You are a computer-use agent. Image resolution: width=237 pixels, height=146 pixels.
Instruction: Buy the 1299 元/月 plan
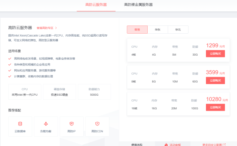click(215, 54)
